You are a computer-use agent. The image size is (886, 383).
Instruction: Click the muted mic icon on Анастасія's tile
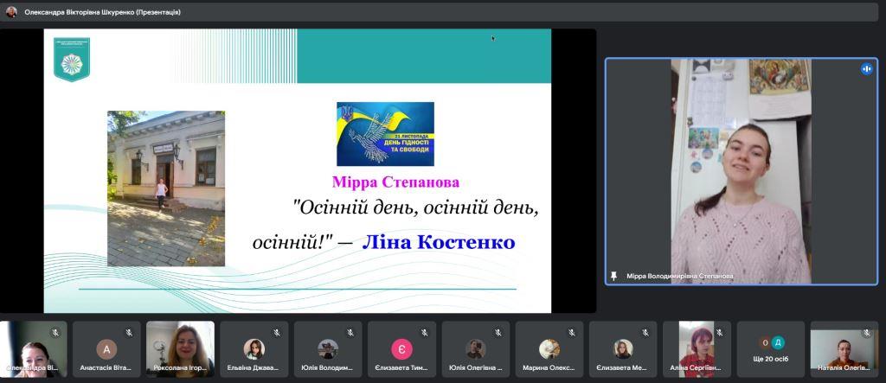(x=129, y=332)
